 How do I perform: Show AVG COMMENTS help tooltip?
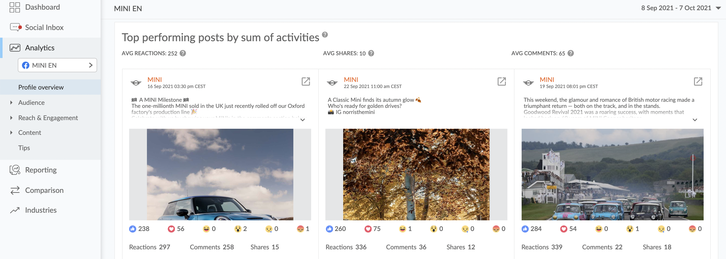(x=571, y=53)
